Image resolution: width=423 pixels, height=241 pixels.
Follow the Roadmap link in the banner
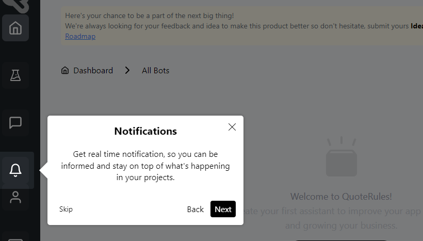tap(80, 36)
